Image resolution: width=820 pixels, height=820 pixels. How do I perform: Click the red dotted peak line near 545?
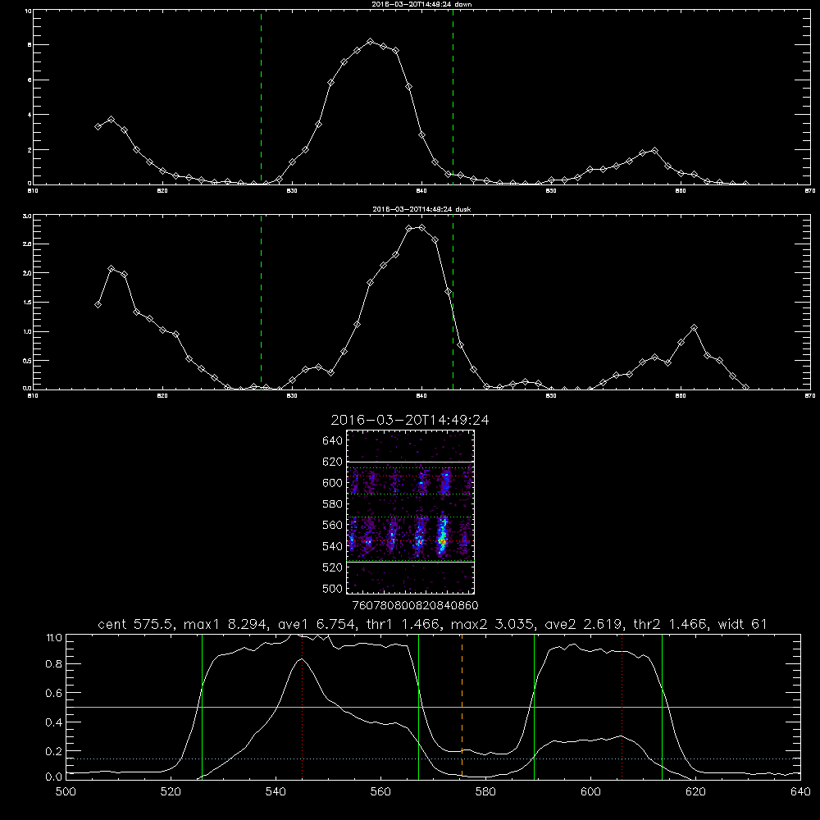303,706
